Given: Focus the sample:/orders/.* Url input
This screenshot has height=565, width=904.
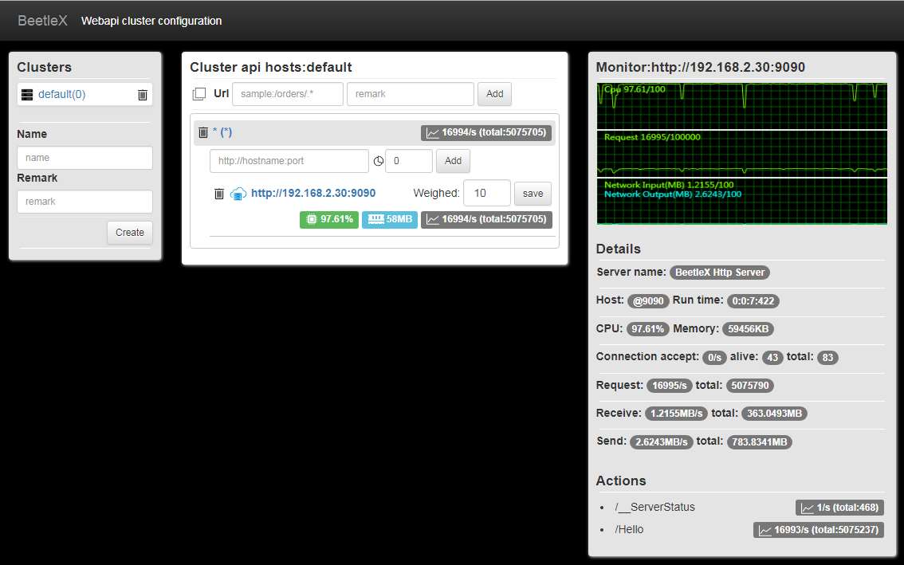Looking at the screenshot, I should pos(288,94).
